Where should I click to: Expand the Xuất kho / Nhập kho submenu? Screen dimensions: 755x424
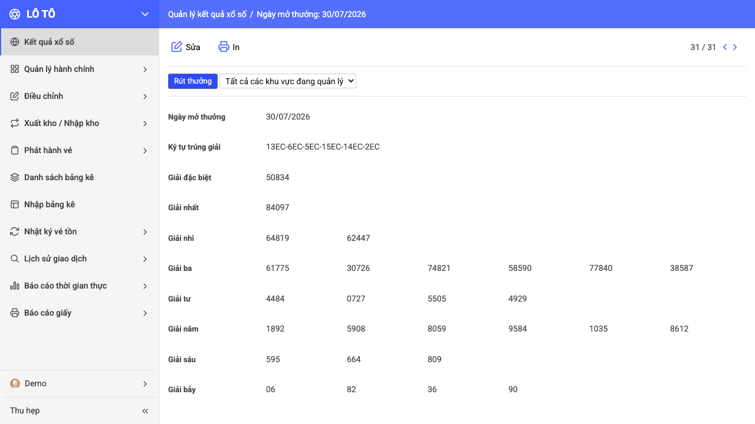[x=79, y=124]
